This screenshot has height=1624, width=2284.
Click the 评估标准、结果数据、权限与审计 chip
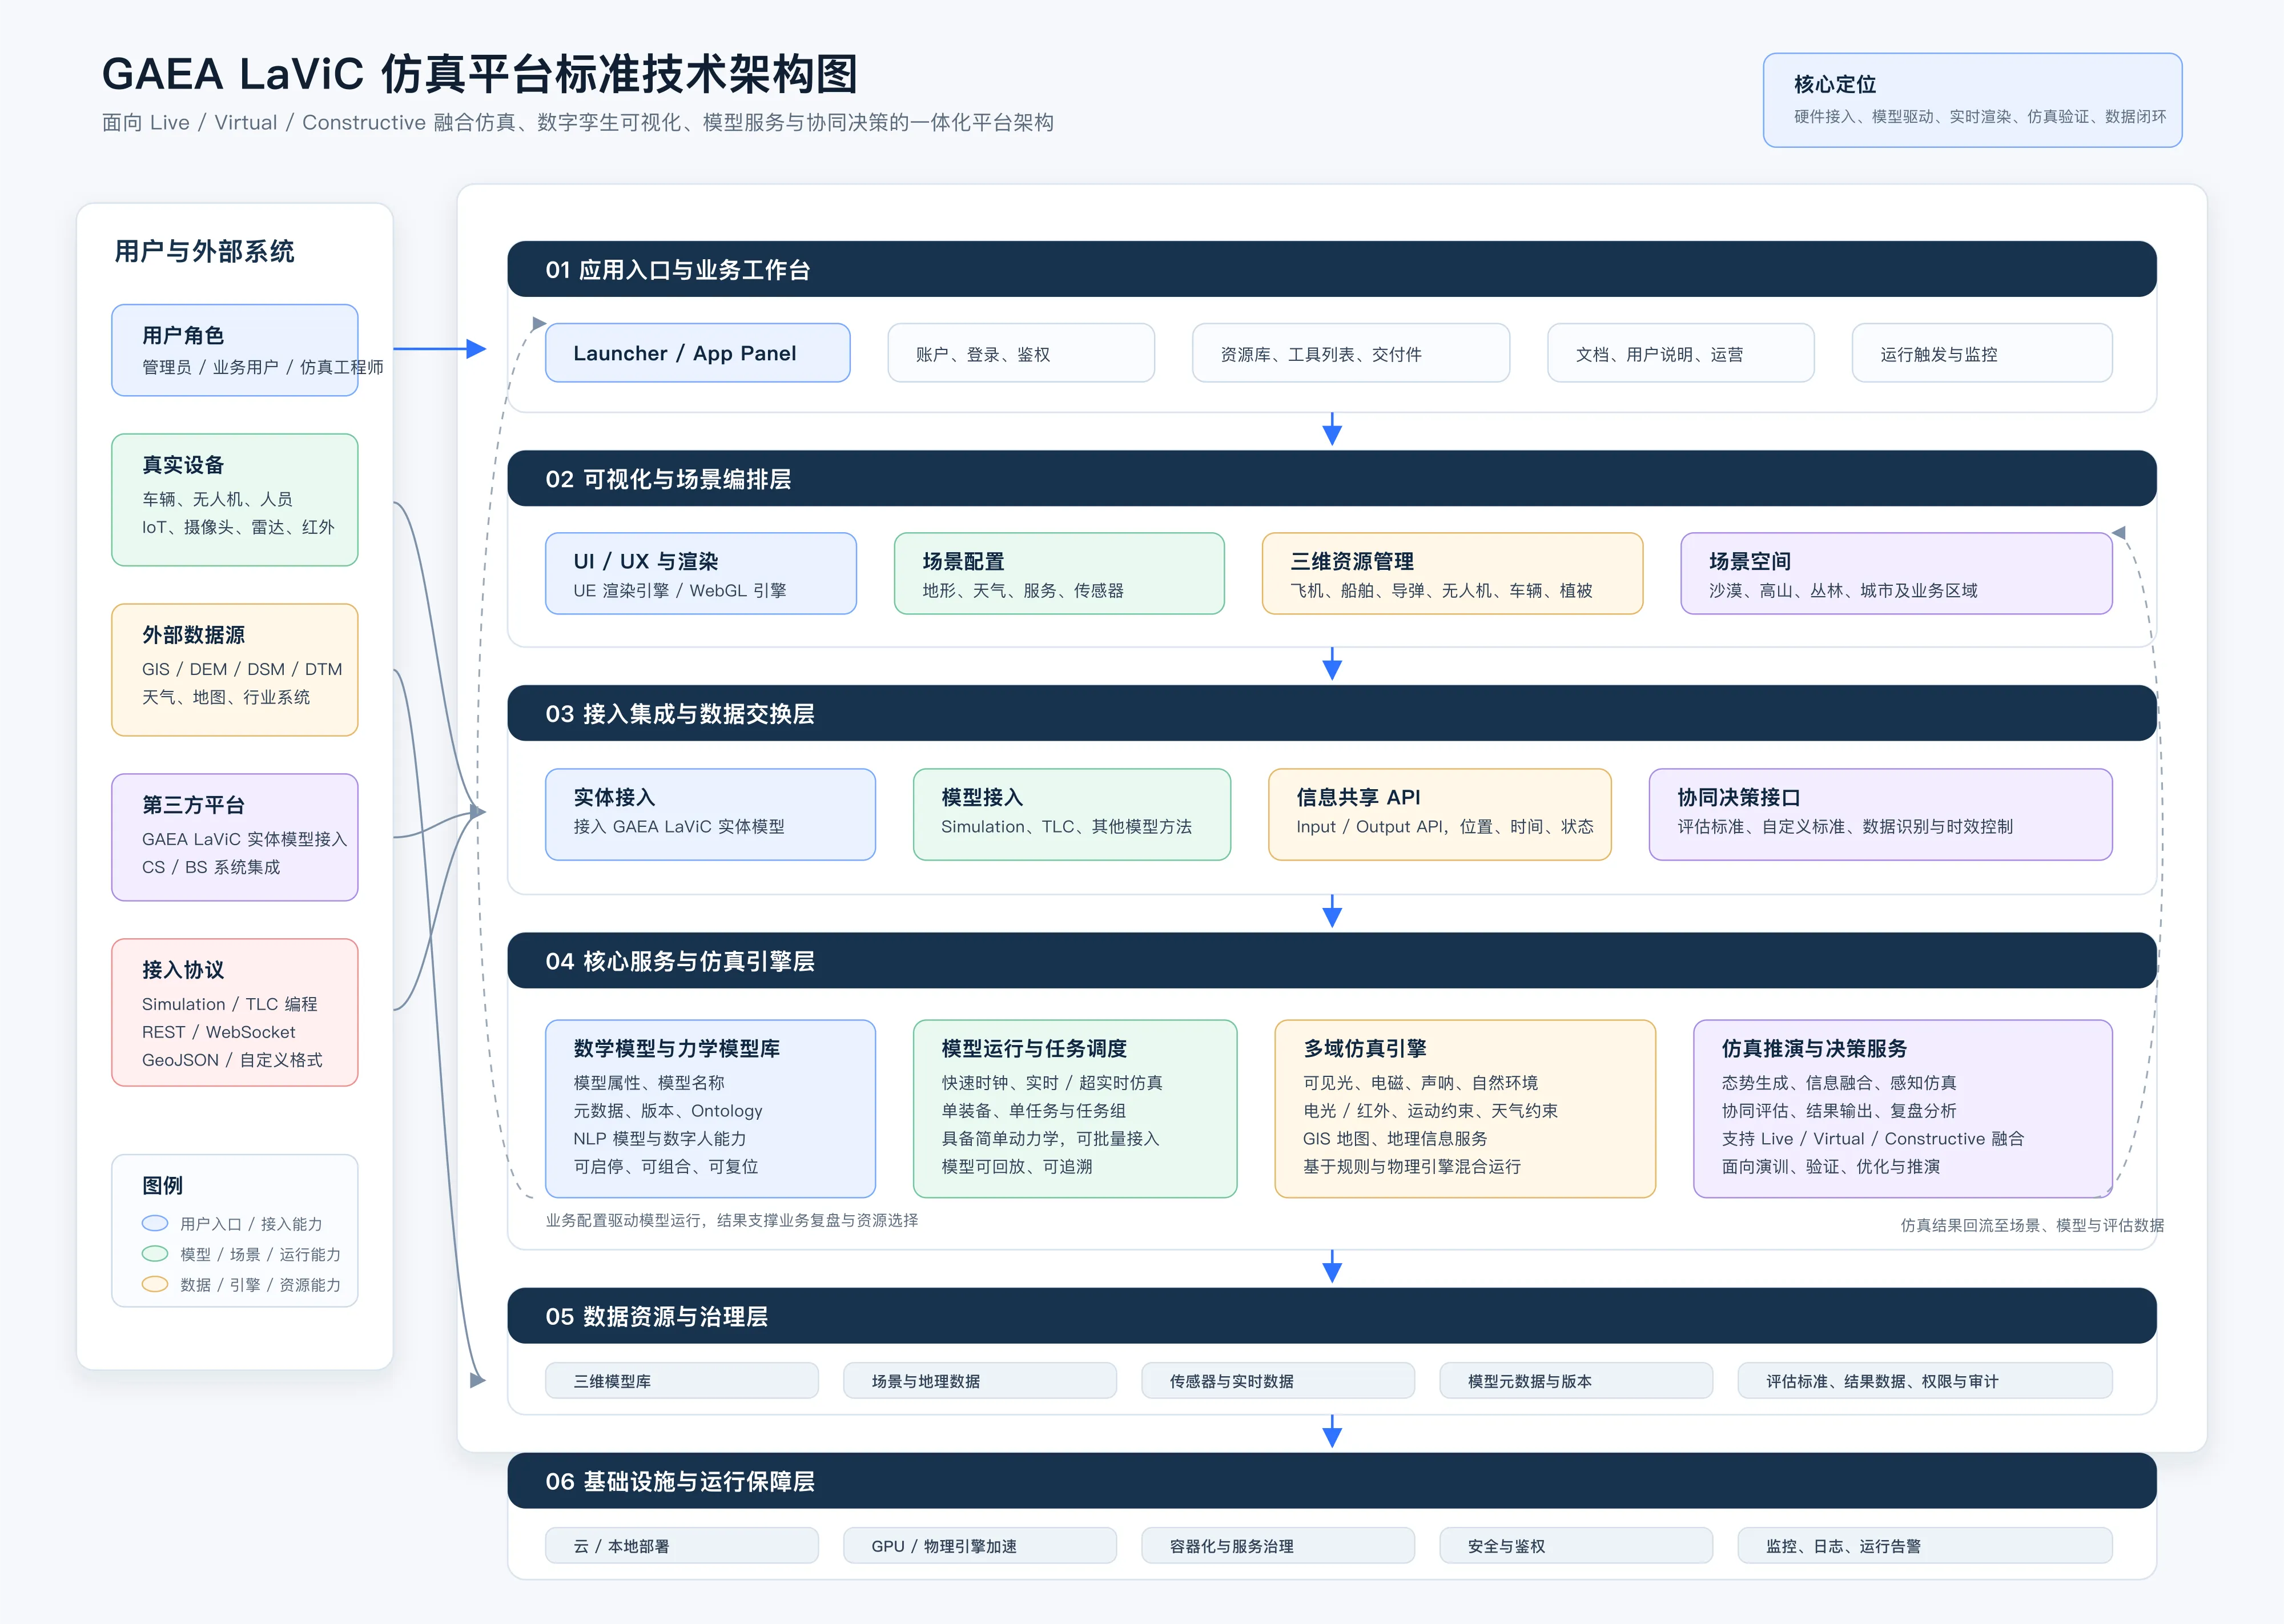pos(1925,1381)
